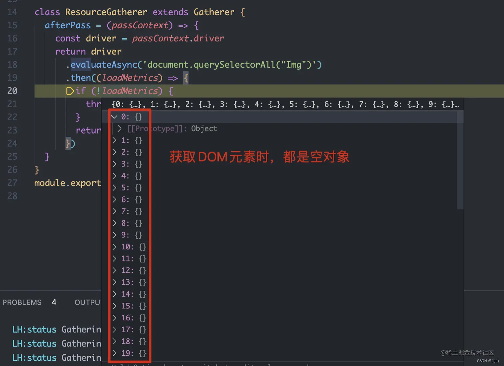Image resolution: width=504 pixels, height=366 pixels.
Task: Click 'return driver' on line 17
Action: point(88,52)
